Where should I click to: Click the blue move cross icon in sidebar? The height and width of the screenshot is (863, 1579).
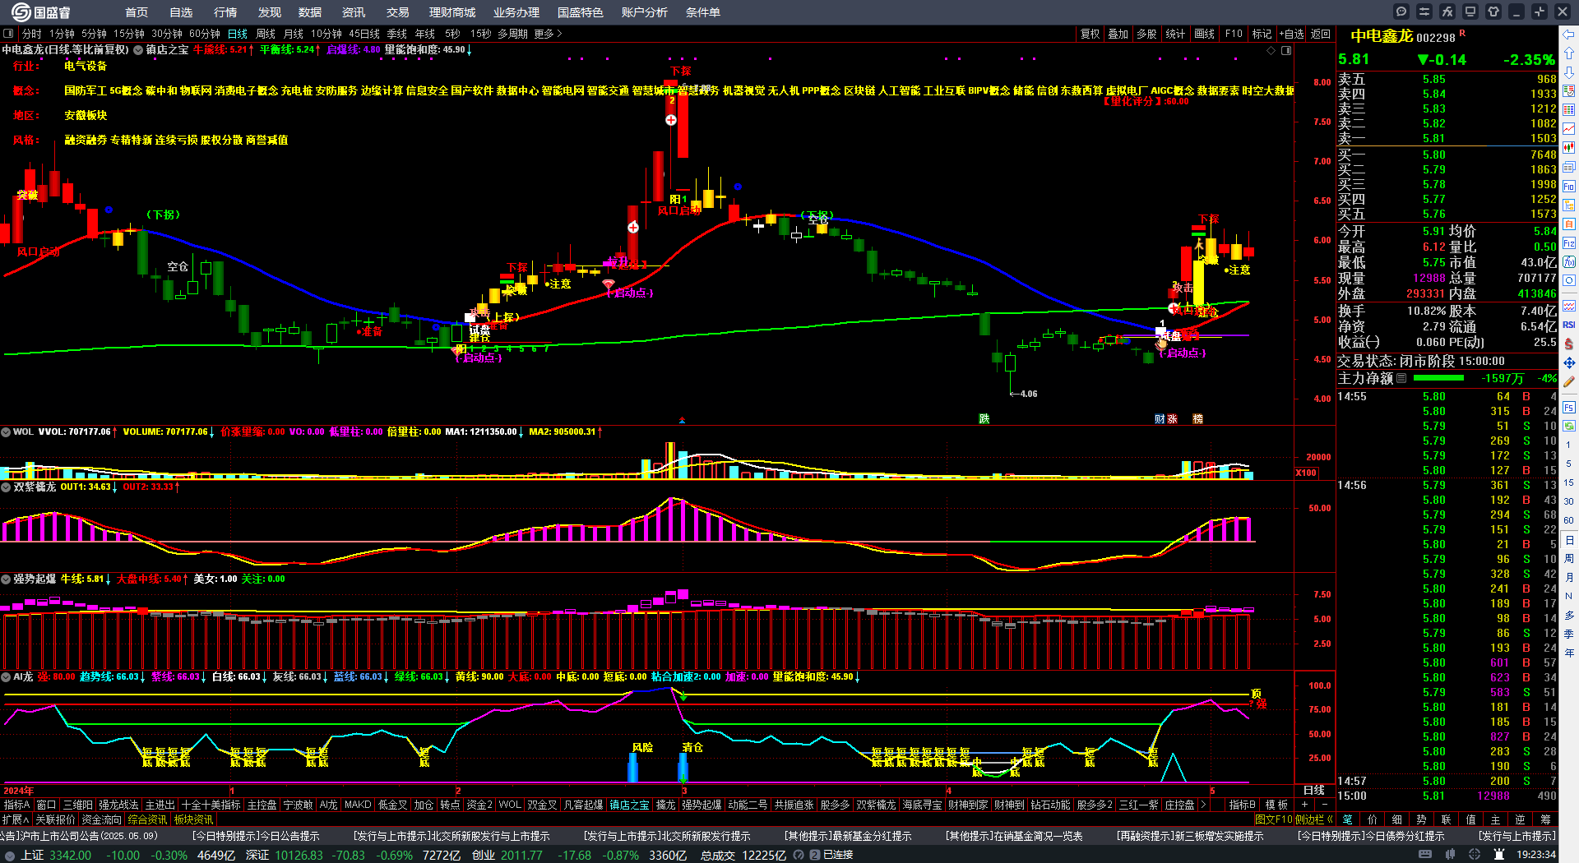tap(1569, 362)
